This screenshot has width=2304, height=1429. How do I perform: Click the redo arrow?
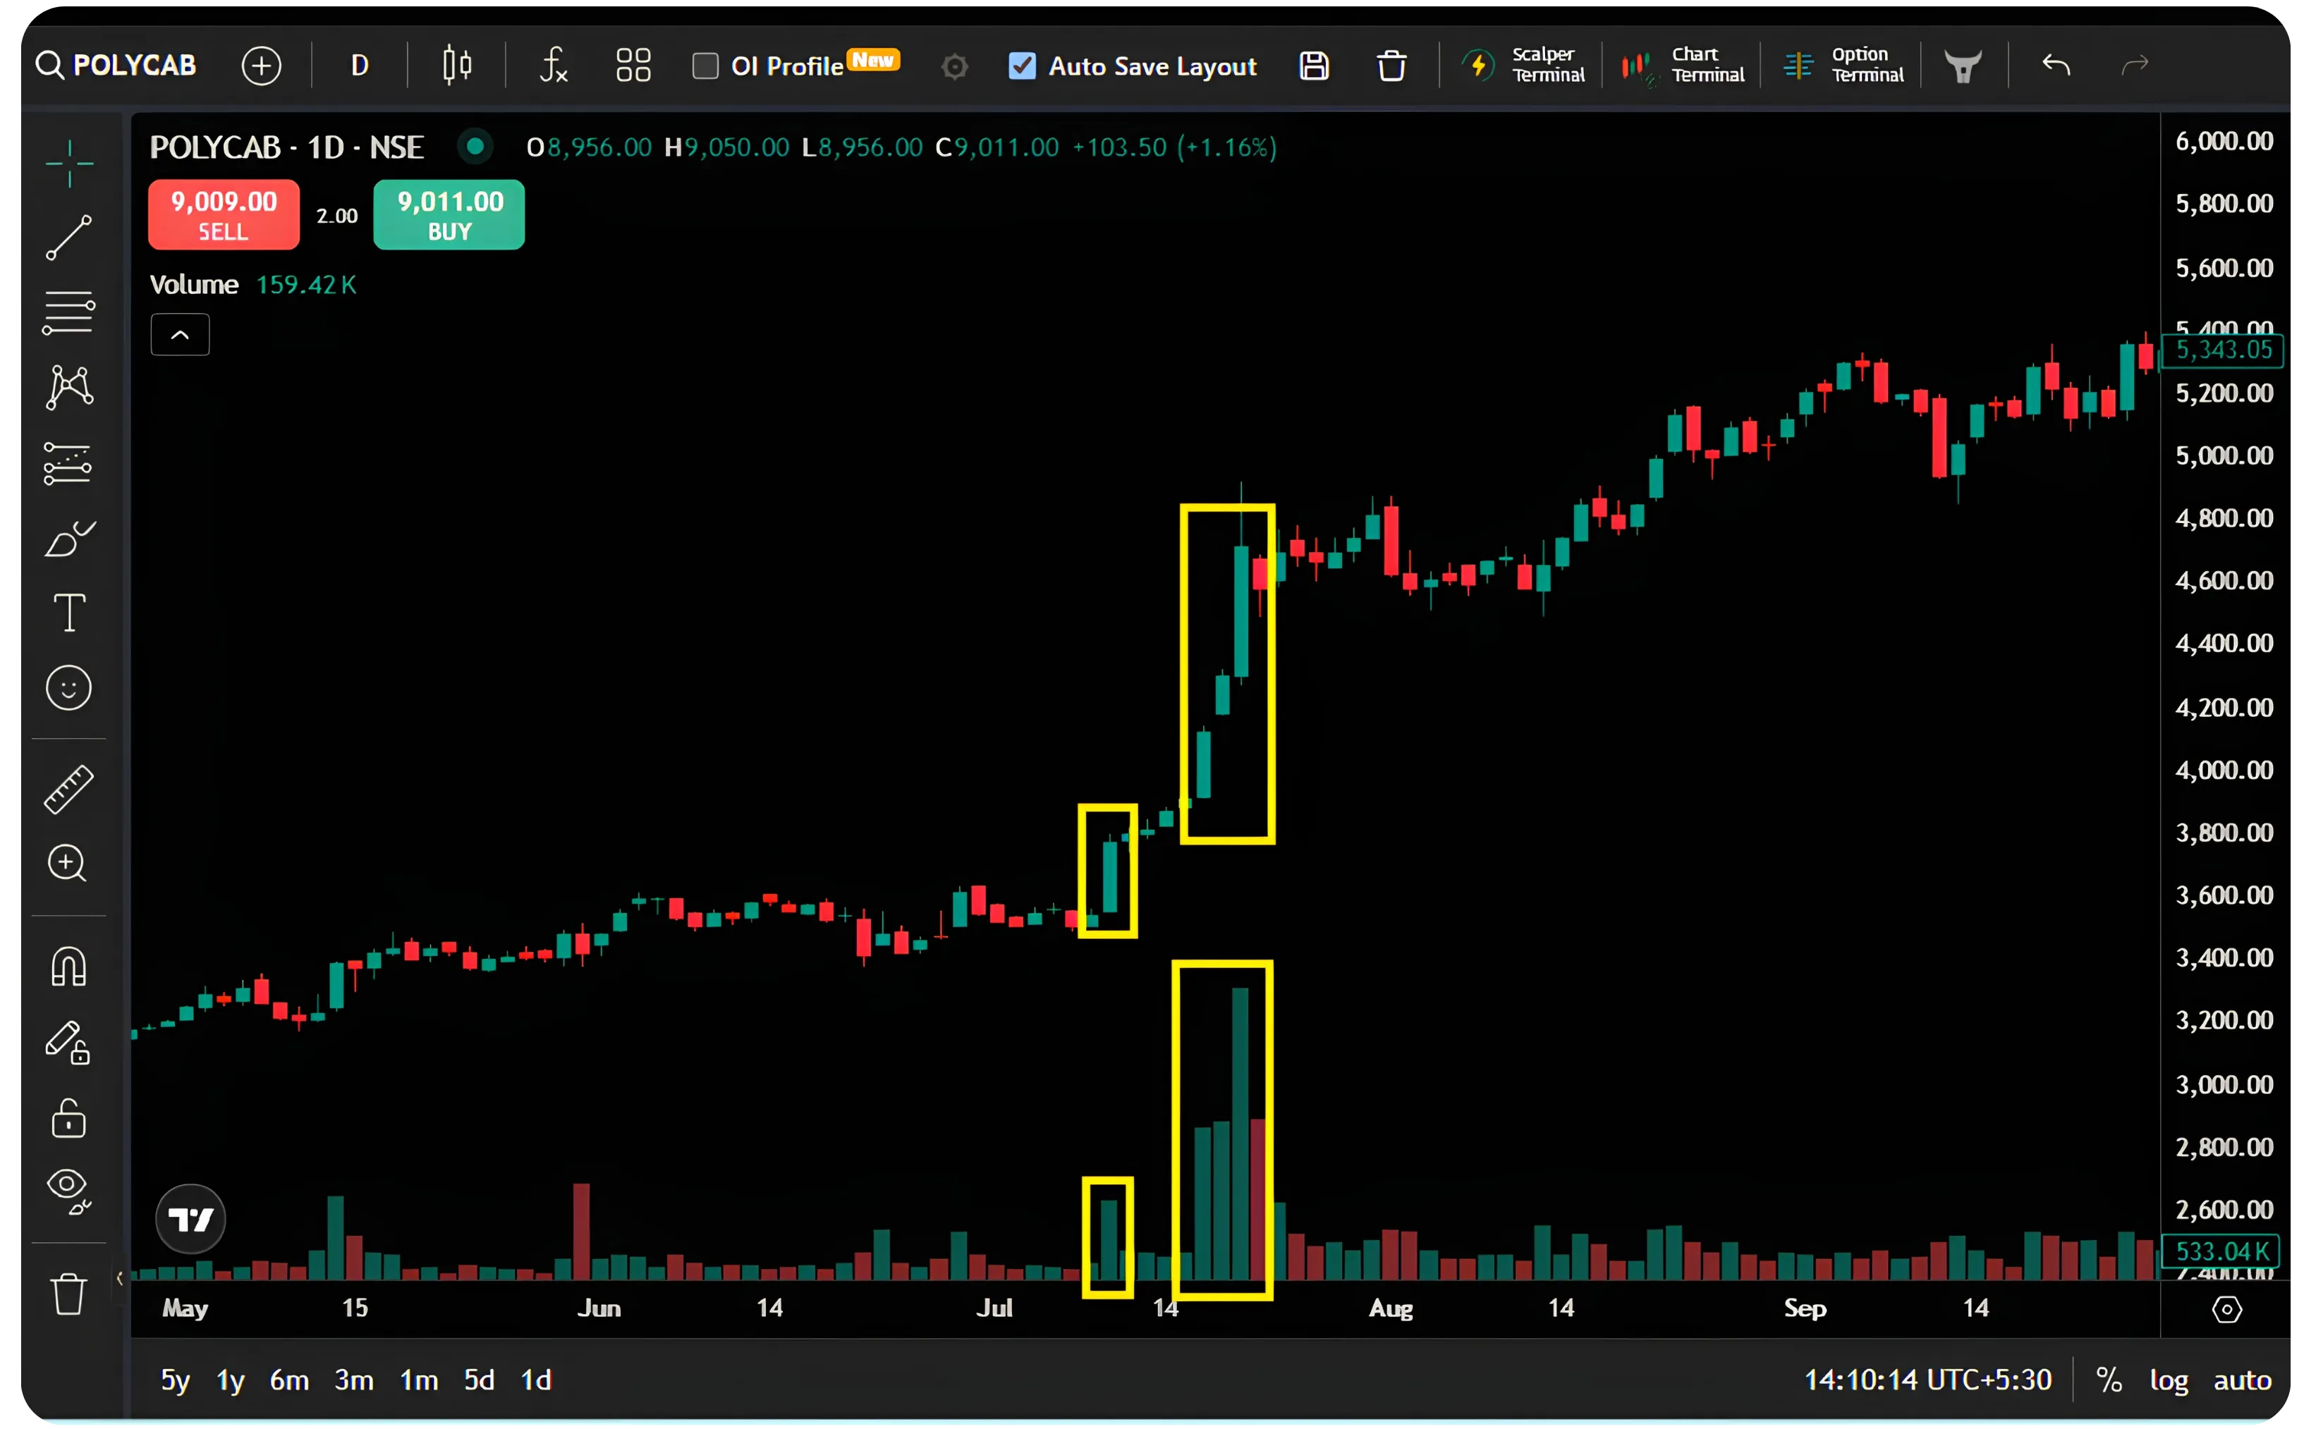(2134, 64)
